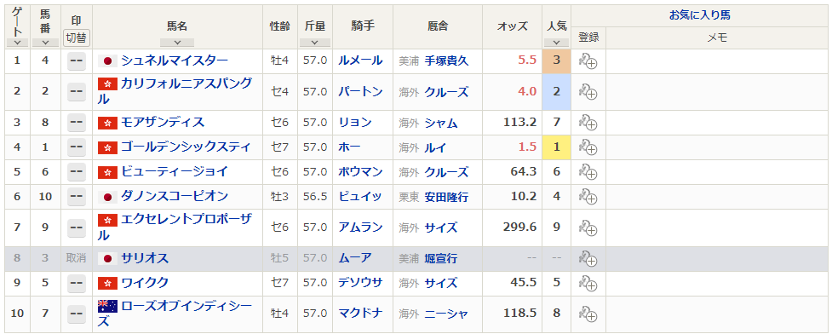Click odds value 1.5
832x334 pixels.
coord(527,147)
